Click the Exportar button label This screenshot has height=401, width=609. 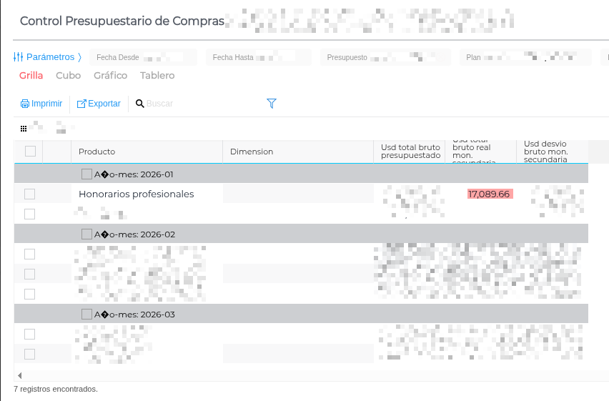click(x=104, y=104)
